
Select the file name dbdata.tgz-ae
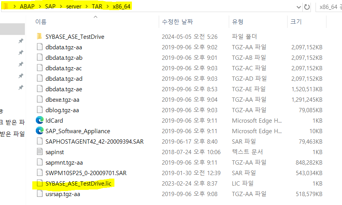[x=64, y=89]
